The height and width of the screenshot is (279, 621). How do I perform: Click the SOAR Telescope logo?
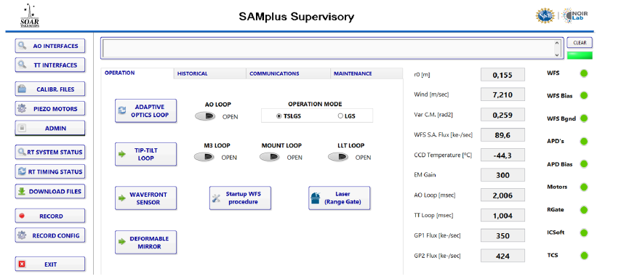point(30,16)
